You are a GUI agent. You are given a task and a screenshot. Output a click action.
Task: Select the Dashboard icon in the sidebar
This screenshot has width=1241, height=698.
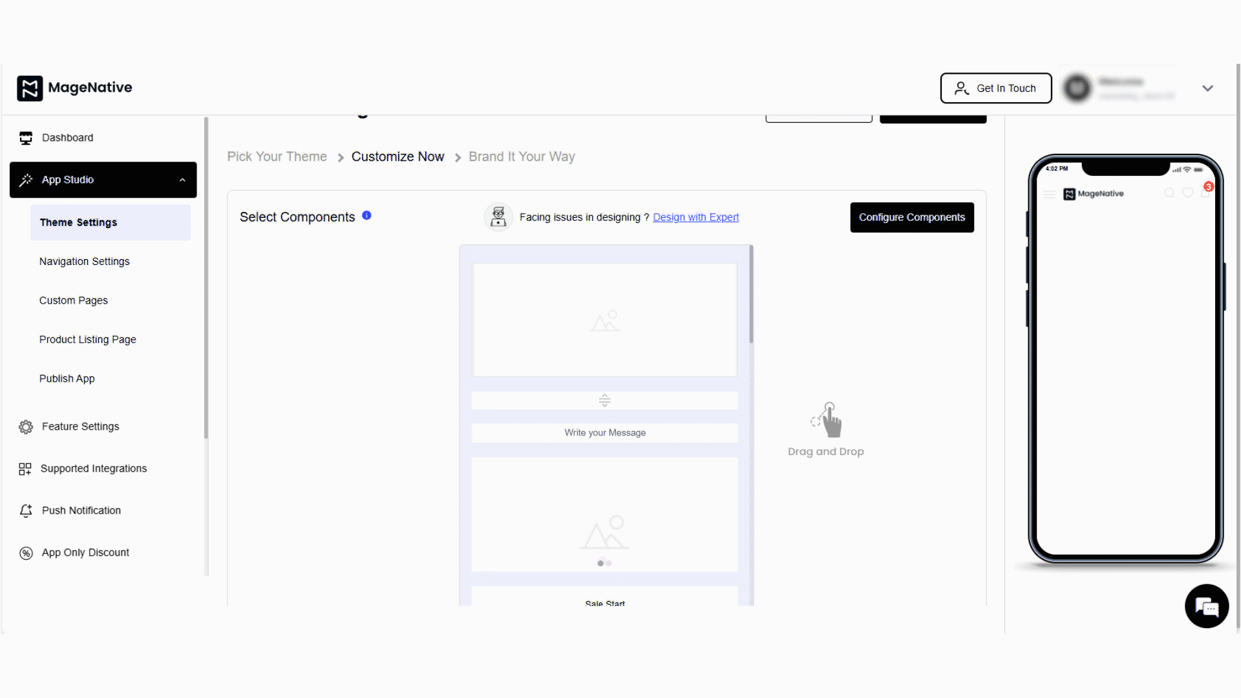(25, 138)
